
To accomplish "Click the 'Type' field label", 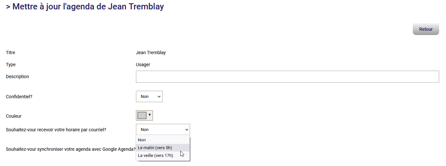I will (x=11, y=65).
